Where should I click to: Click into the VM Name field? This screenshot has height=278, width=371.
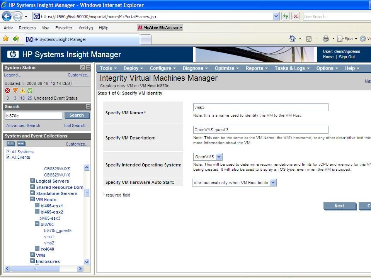(260, 107)
